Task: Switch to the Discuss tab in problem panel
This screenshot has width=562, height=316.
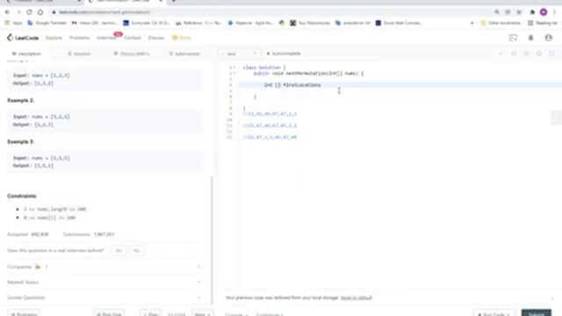Action: (131, 54)
